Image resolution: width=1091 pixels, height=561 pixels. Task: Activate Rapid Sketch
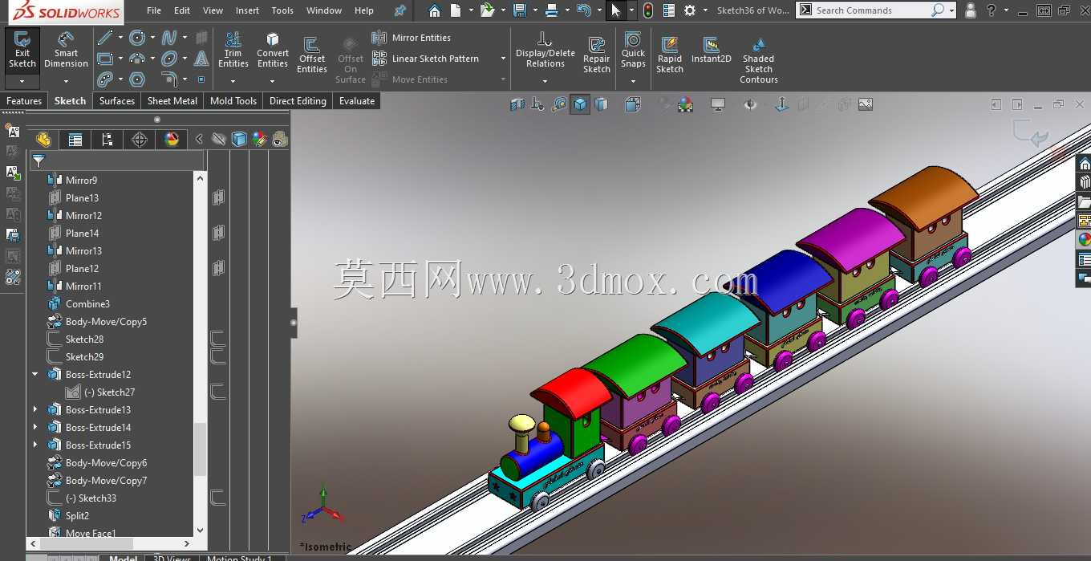pos(670,55)
